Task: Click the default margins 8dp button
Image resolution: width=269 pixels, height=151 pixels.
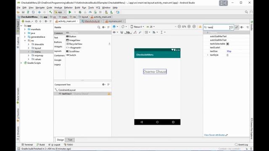Action: (128, 32)
